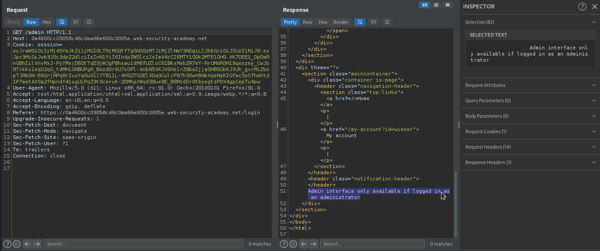Click the SELECTED TEXT content box in Inspector

pyautogui.click(x=530, y=54)
